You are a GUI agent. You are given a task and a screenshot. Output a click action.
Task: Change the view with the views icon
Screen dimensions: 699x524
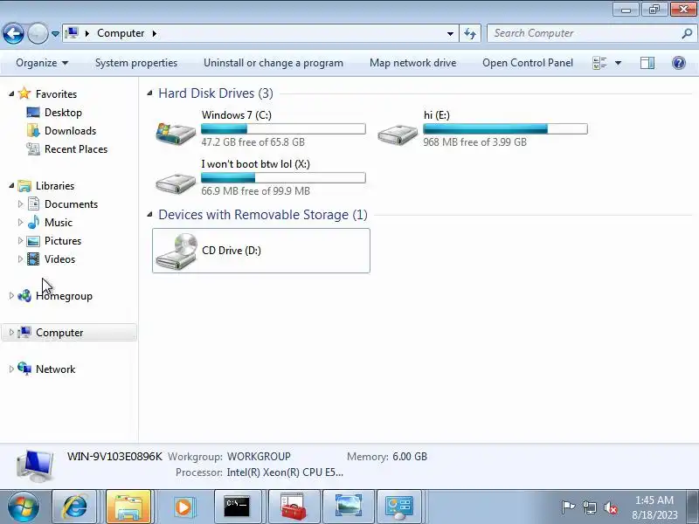point(599,63)
